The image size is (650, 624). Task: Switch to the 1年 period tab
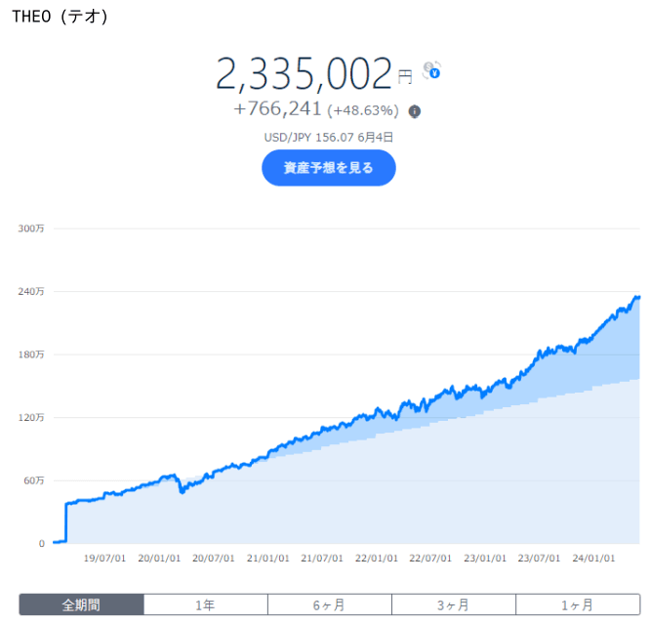[205, 604]
